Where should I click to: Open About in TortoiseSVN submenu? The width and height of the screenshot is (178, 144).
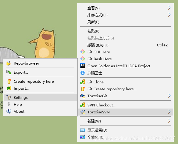[41, 111]
